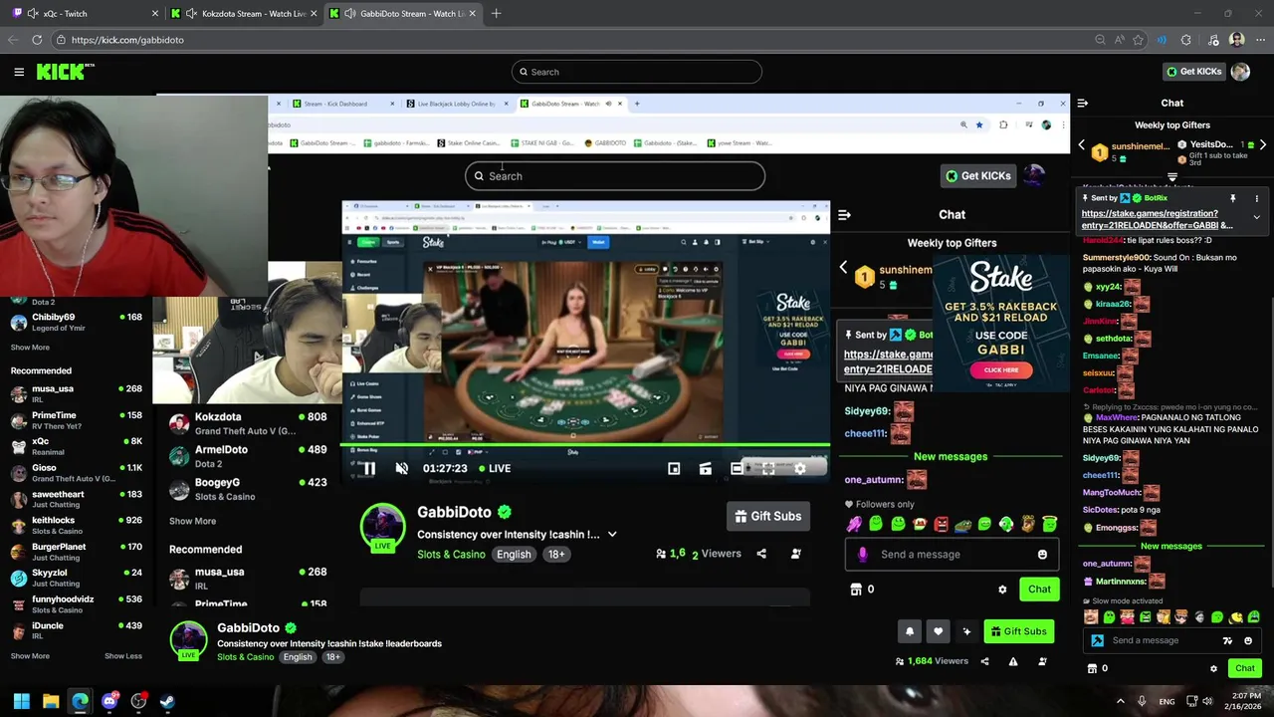This screenshot has height=717, width=1274.
Task: Go back using the browser back arrow
Action: pos(12,40)
